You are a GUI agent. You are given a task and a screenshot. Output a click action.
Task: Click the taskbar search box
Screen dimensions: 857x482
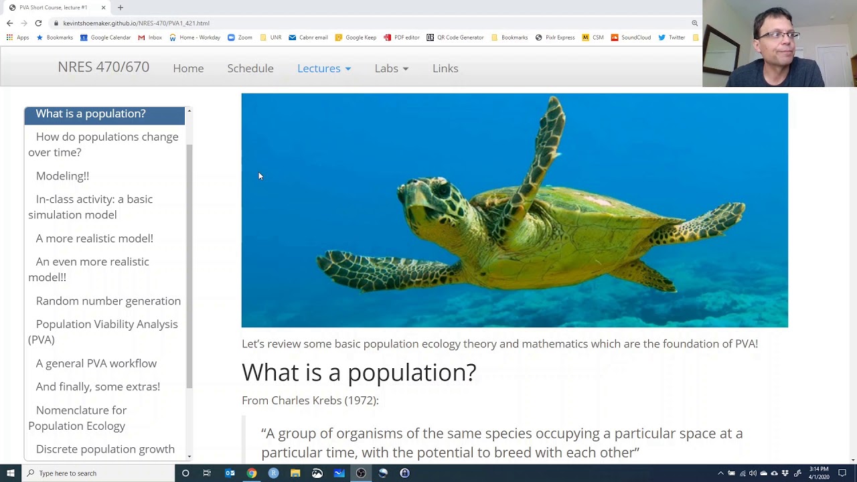[98, 473]
